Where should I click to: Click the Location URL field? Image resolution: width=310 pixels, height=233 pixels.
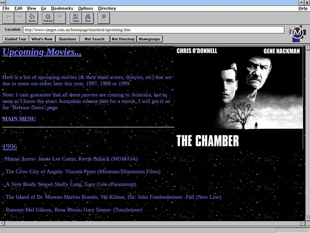153,30
